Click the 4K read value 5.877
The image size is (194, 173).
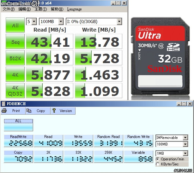[x=50, y=74]
